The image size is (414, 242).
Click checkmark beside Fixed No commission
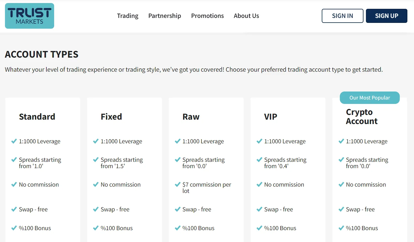pos(96,184)
